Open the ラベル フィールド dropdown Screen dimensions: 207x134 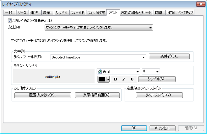click(98, 57)
